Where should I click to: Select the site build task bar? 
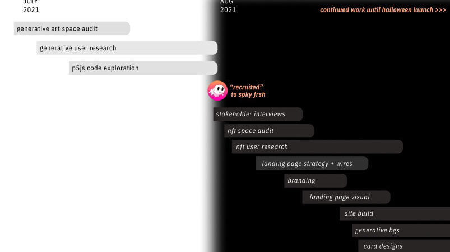tap(395, 213)
